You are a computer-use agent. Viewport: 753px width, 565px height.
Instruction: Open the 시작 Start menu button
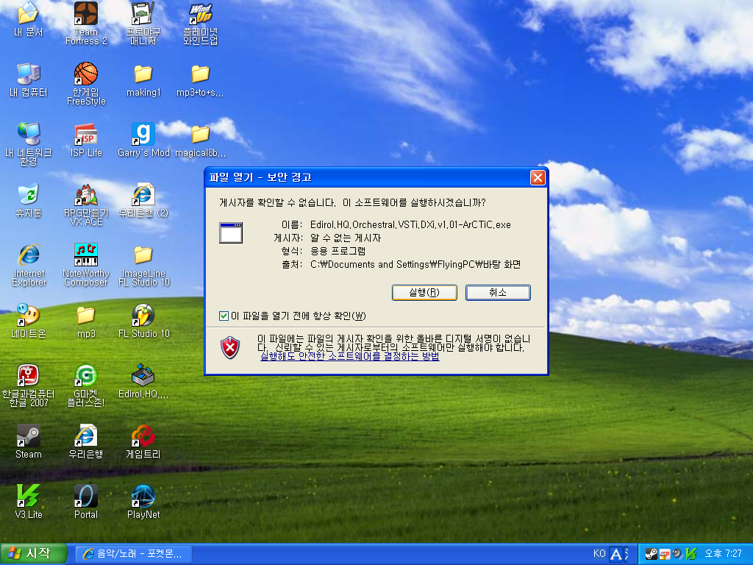[x=34, y=554]
